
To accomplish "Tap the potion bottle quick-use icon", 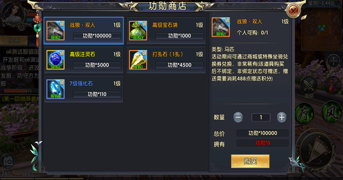I will click(x=333, y=85).
